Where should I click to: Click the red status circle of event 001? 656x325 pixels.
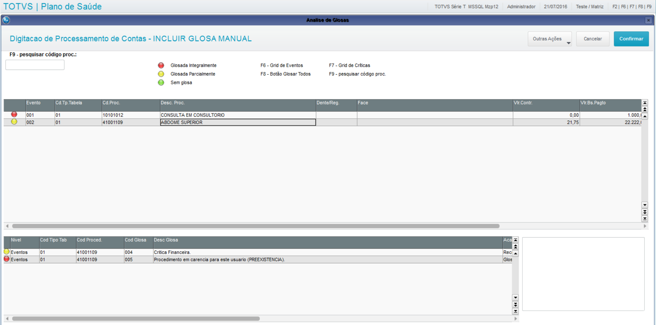click(x=14, y=115)
